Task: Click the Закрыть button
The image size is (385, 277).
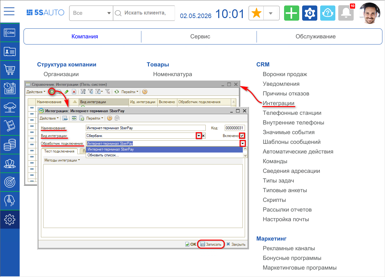Action: pos(236,244)
